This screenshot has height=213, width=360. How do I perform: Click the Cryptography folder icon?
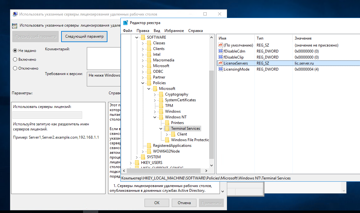(x=161, y=94)
